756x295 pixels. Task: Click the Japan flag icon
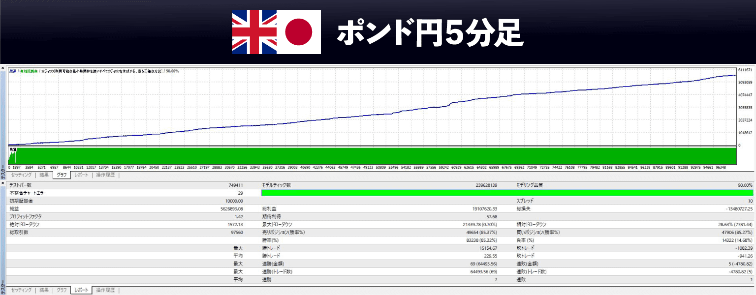[x=299, y=31]
